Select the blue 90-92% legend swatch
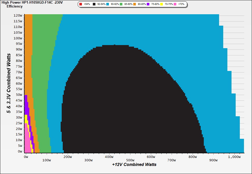This screenshot has width=252, height=174. [x=108, y=4]
